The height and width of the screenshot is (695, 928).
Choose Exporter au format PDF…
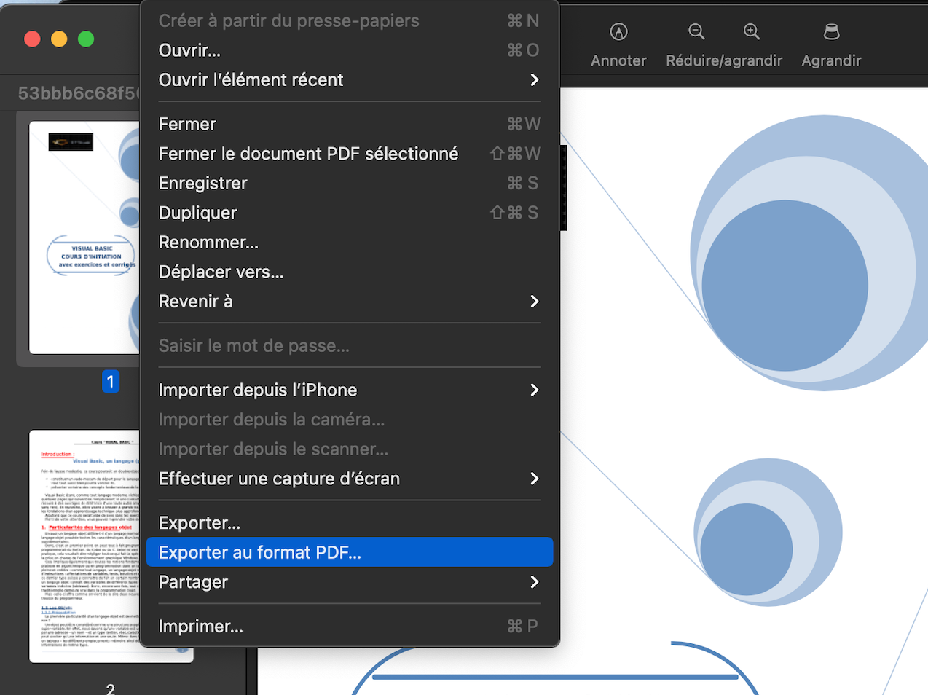point(350,552)
